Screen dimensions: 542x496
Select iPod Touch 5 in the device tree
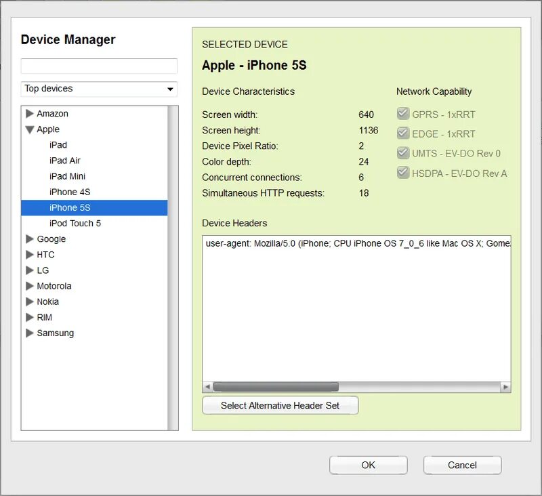pos(94,224)
